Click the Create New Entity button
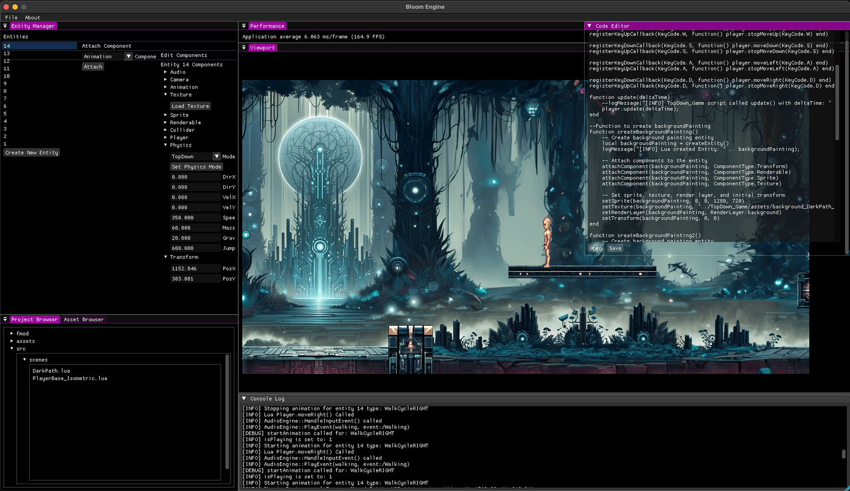 [32, 153]
